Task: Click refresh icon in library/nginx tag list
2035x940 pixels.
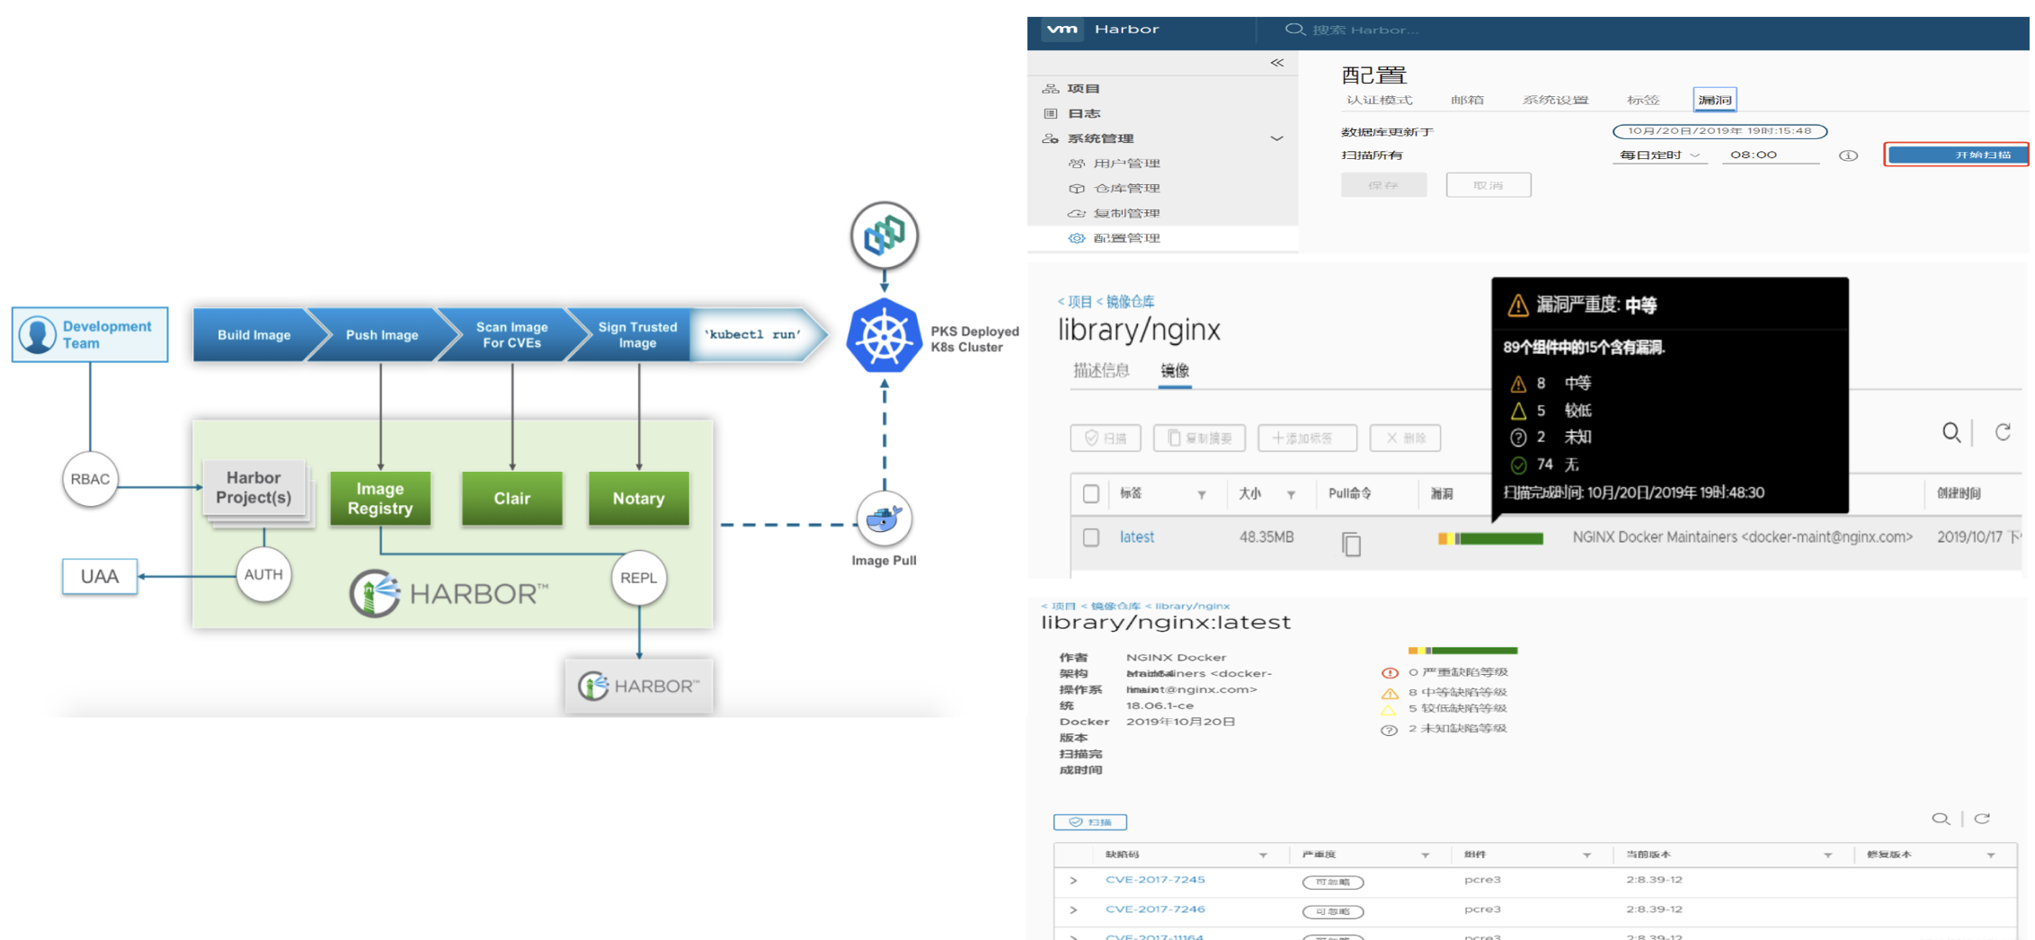Action: (2003, 432)
